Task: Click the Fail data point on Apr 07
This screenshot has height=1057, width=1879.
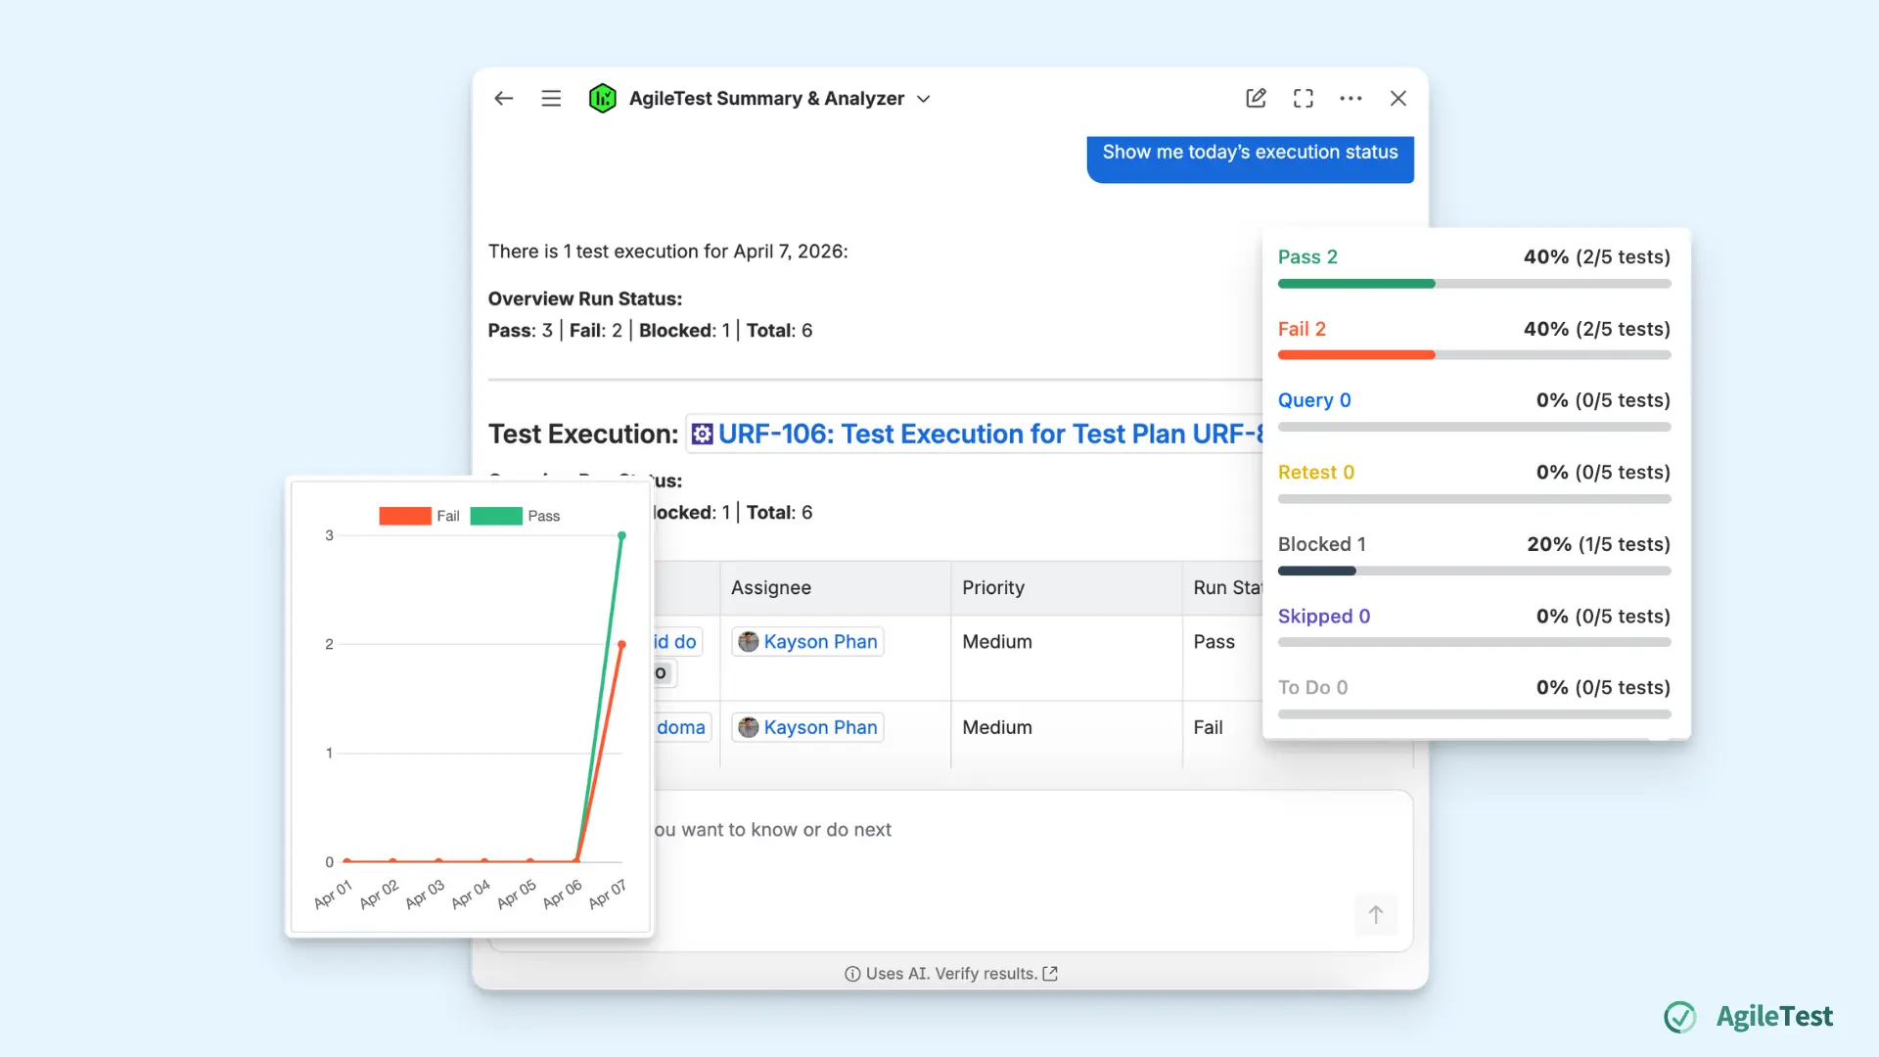Action: click(x=621, y=644)
